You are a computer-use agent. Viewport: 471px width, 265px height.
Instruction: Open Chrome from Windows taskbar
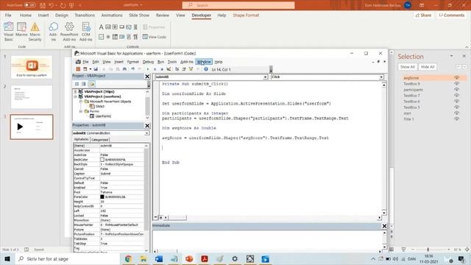coord(128,258)
